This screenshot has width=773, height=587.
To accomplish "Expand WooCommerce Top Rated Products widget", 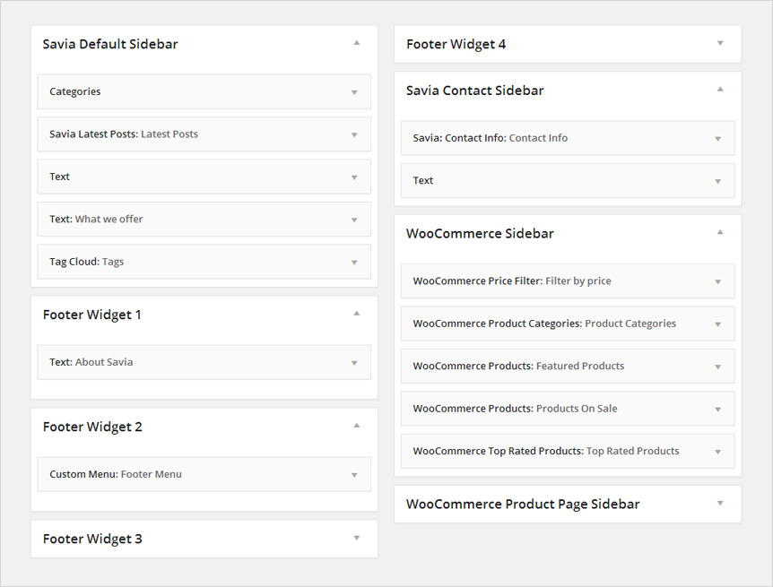I will 717,452.
